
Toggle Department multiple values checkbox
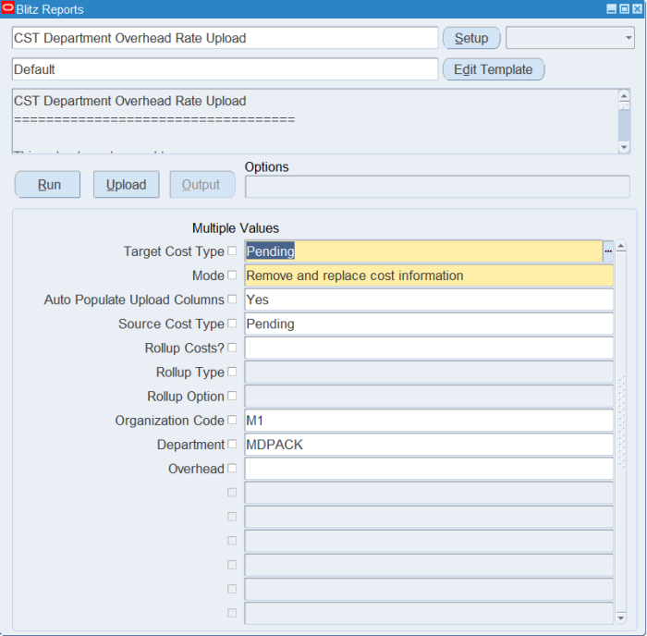(x=232, y=444)
